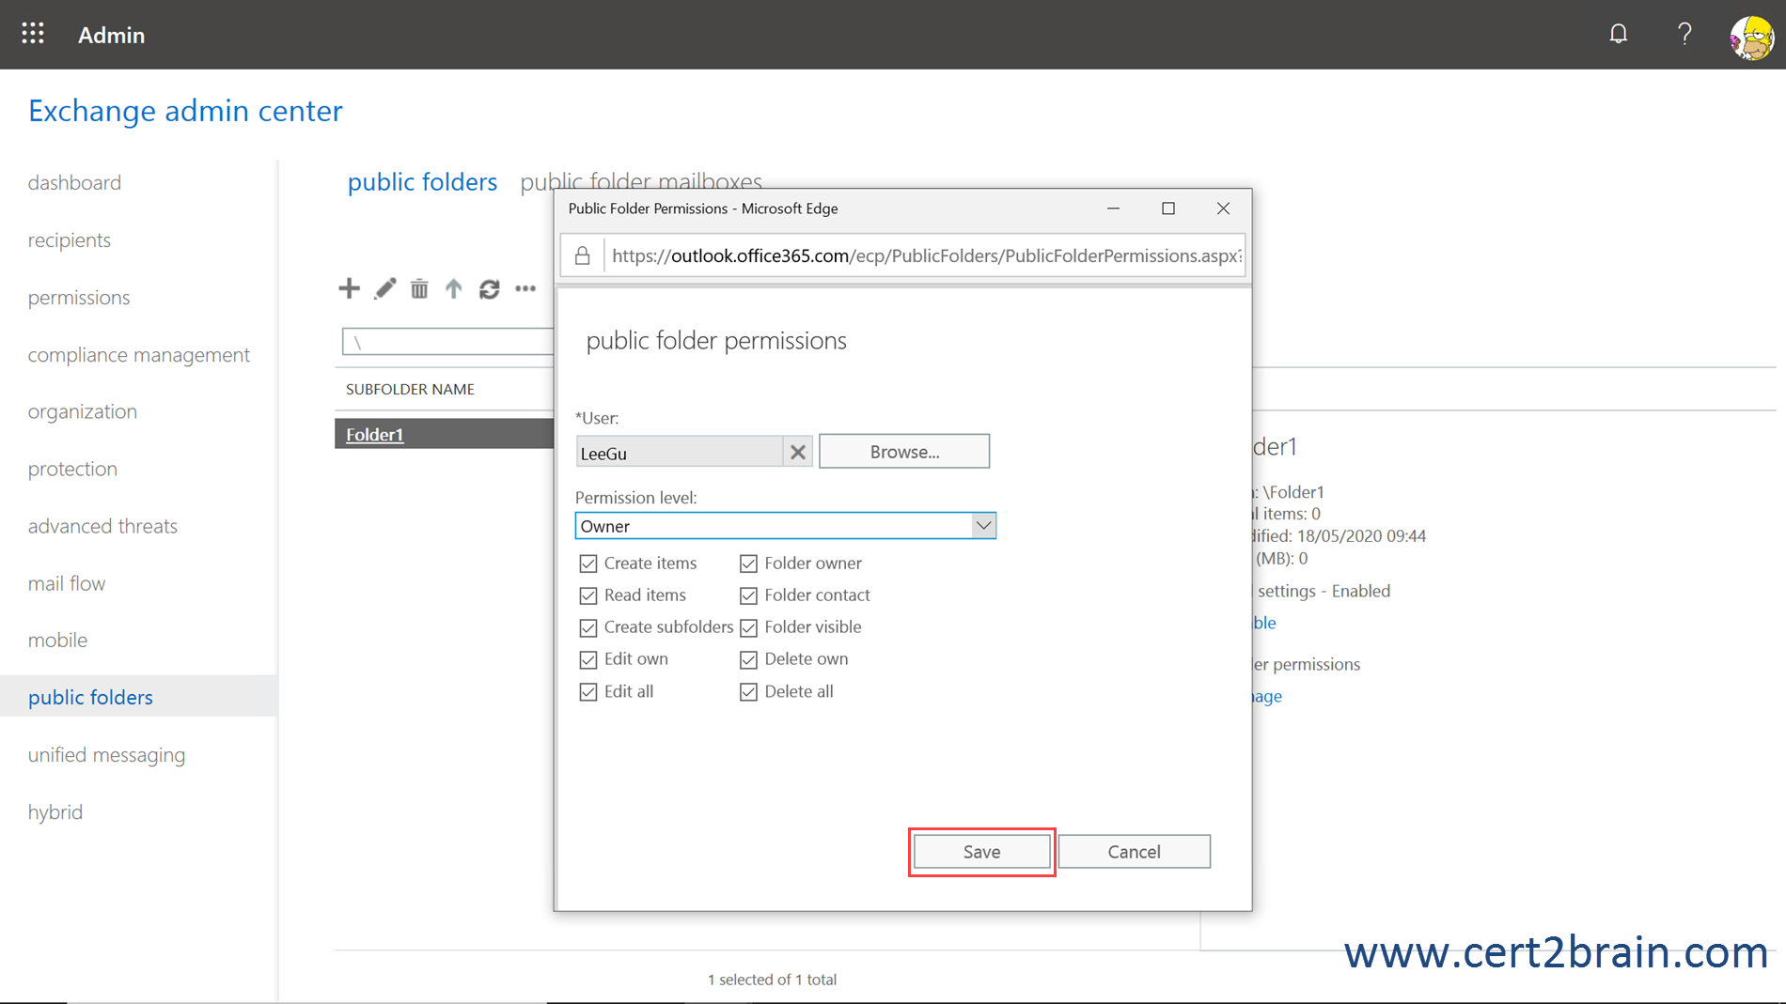Clear the LeeGu user entry

tap(797, 452)
